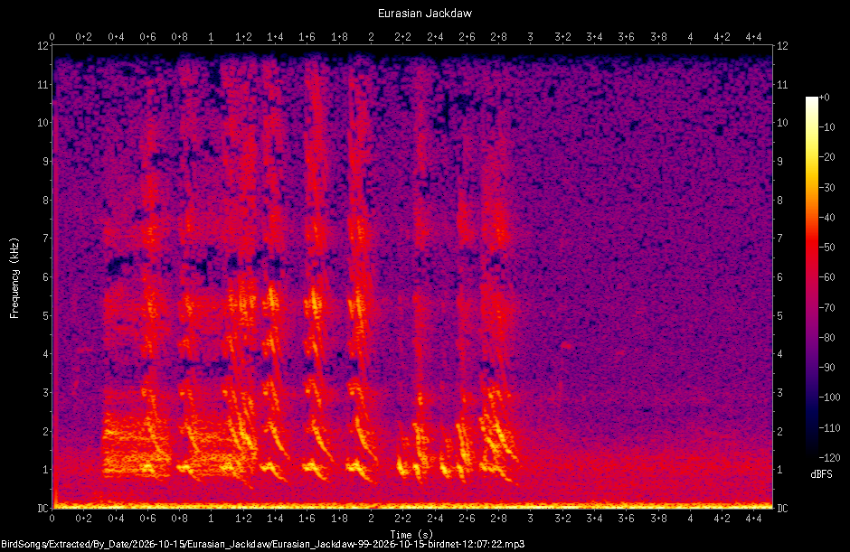Click the 4.4 tick on the top time axis

[x=753, y=37]
